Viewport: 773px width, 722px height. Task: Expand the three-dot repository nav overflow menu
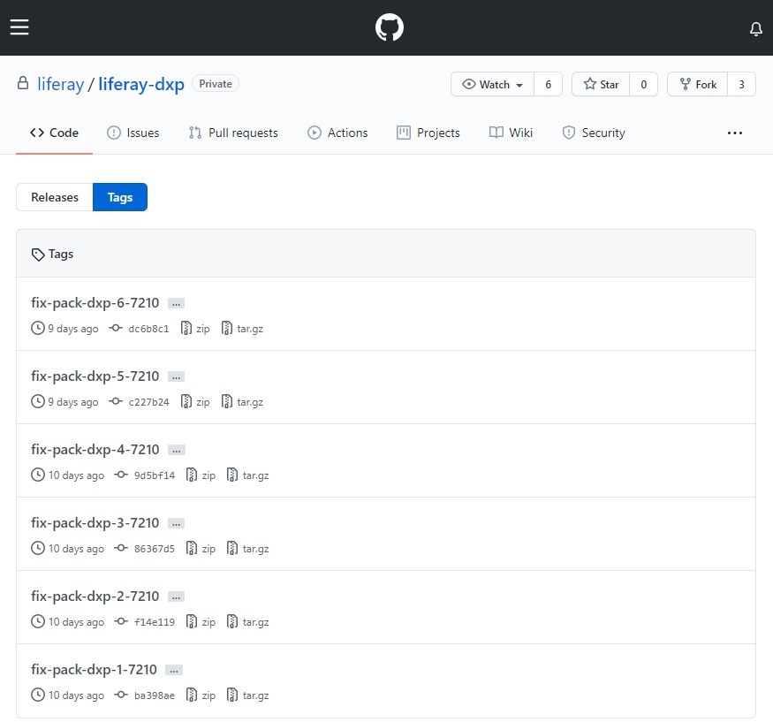pyautogui.click(x=734, y=133)
